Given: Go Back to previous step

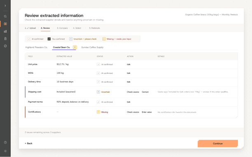Looking at the screenshot, I should [28, 143].
